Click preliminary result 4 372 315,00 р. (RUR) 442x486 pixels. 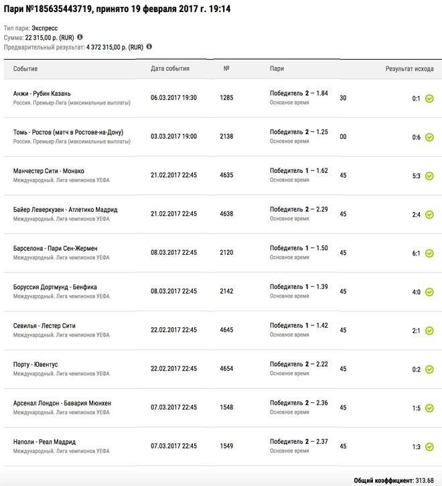click(115, 48)
